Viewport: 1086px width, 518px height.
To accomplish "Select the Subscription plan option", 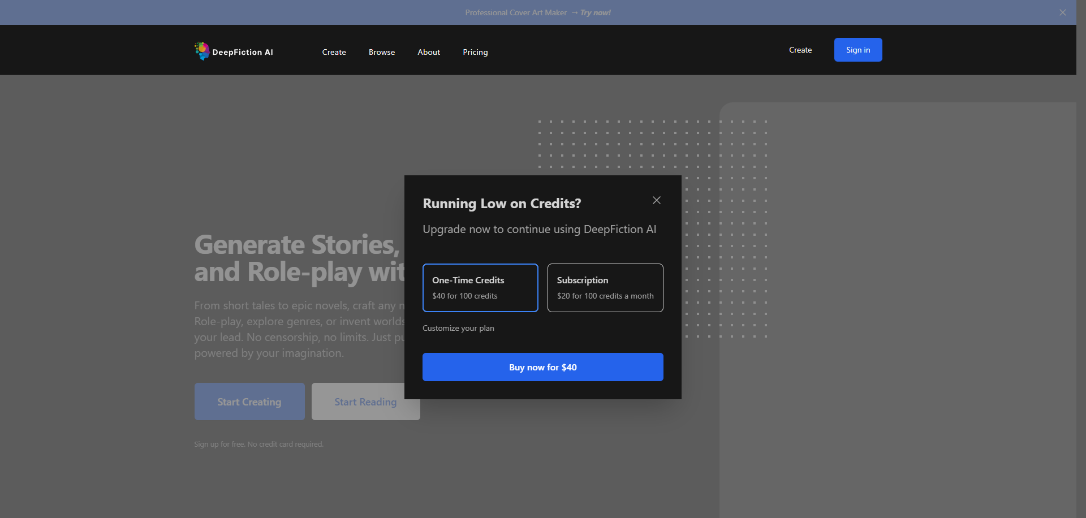I will click(605, 288).
